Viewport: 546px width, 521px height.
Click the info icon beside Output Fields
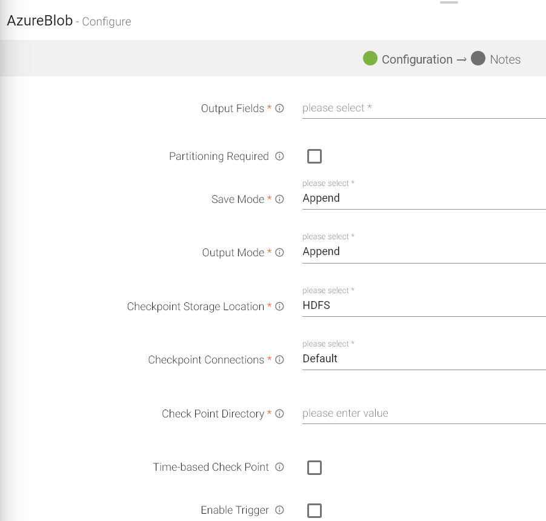(x=279, y=109)
